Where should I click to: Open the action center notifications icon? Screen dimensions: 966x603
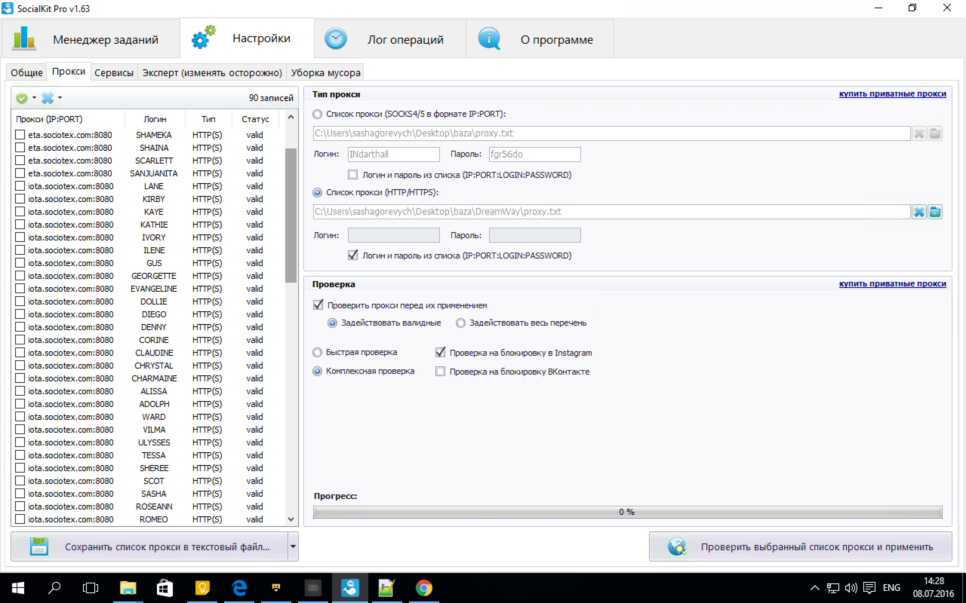[x=869, y=588]
